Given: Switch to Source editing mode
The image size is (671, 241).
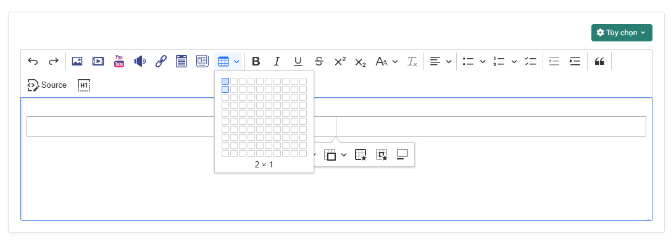Looking at the screenshot, I should click(x=47, y=85).
